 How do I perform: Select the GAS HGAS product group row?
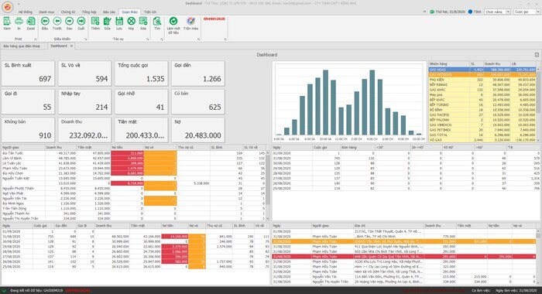(x=482, y=70)
